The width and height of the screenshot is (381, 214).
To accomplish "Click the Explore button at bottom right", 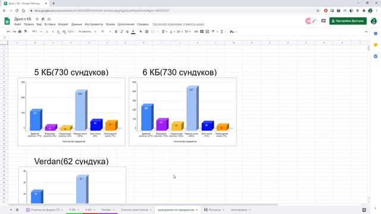I will click(364, 210).
